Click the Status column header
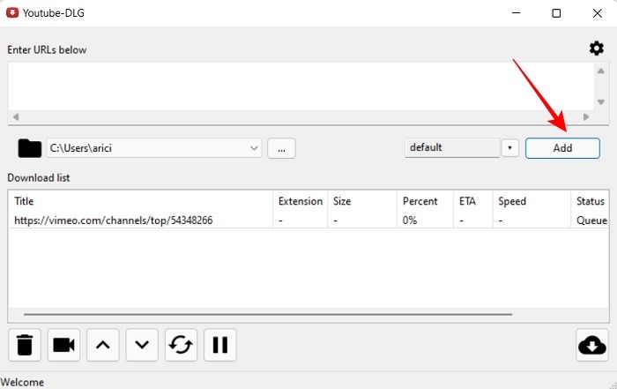The width and height of the screenshot is (617, 389). (x=590, y=201)
